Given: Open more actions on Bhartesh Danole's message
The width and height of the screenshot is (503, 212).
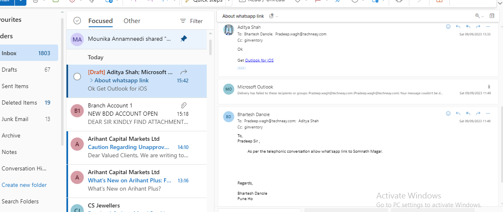Looking at the screenshot, I should (488, 114).
